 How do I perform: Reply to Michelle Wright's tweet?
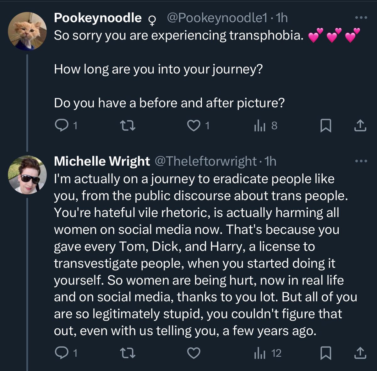tap(62, 353)
